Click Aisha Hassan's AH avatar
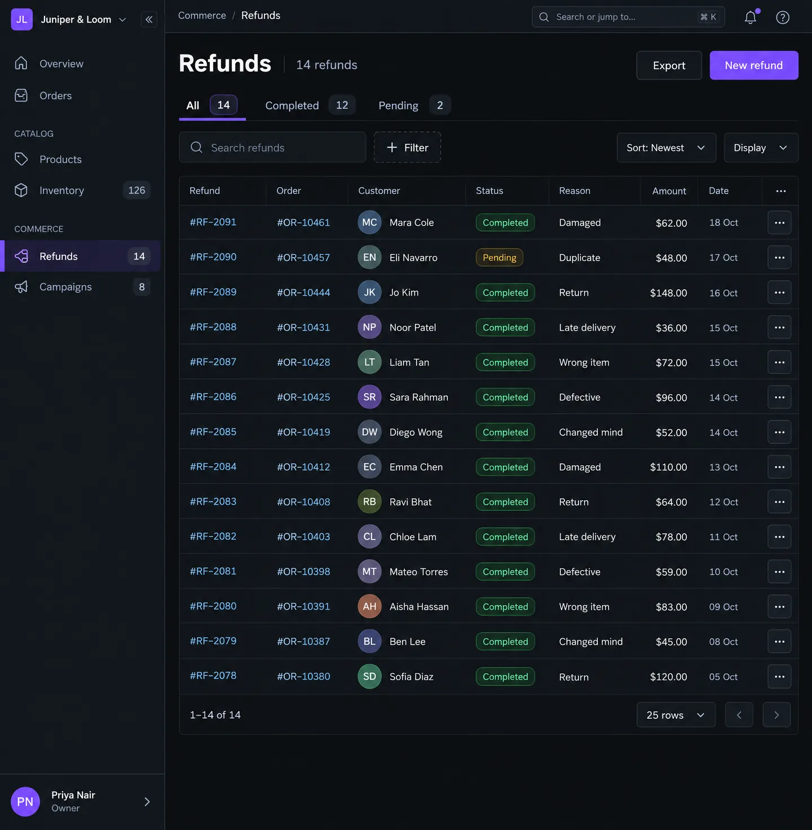This screenshot has width=812, height=830. pyautogui.click(x=369, y=607)
